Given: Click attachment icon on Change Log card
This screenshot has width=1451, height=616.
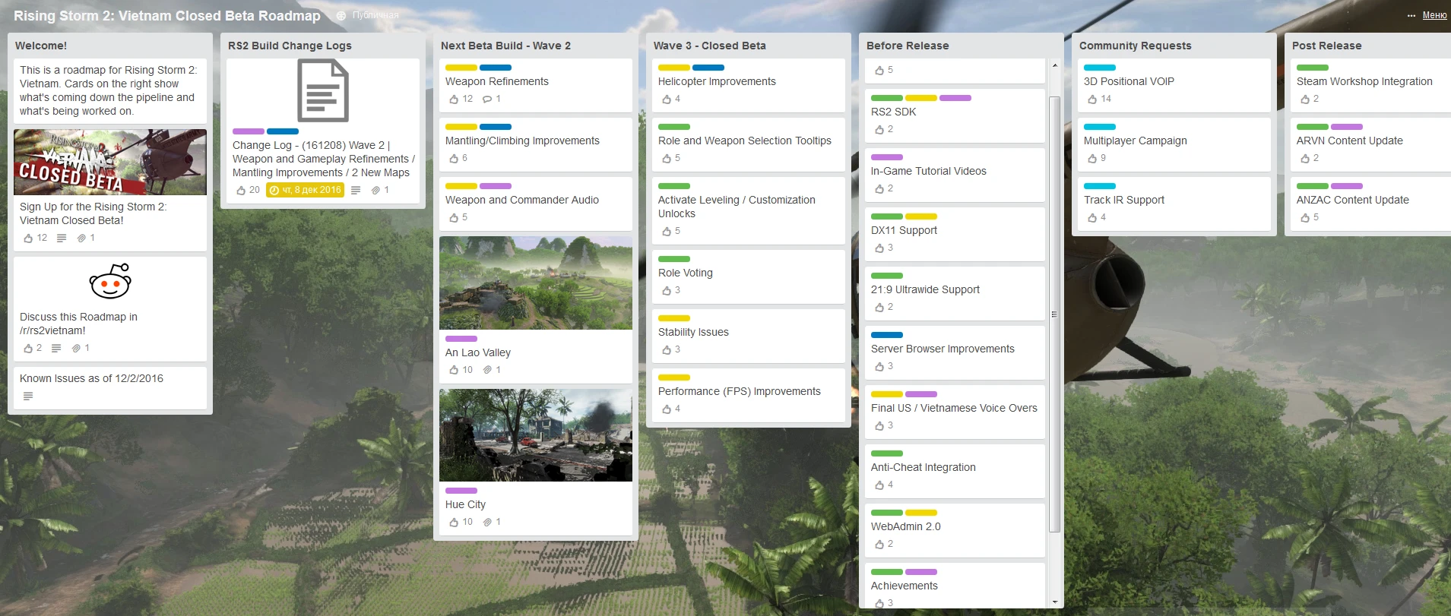Looking at the screenshot, I should [375, 190].
